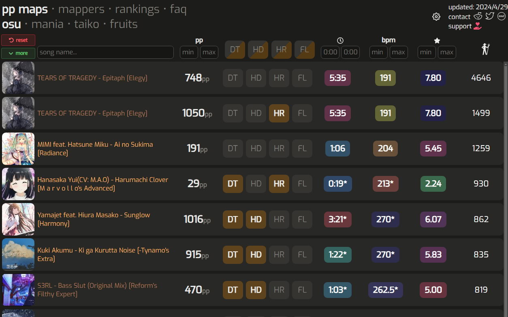The height and width of the screenshot is (317, 508).
Task: Open the Sunglow row cover thumbnail
Action: pos(18,219)
